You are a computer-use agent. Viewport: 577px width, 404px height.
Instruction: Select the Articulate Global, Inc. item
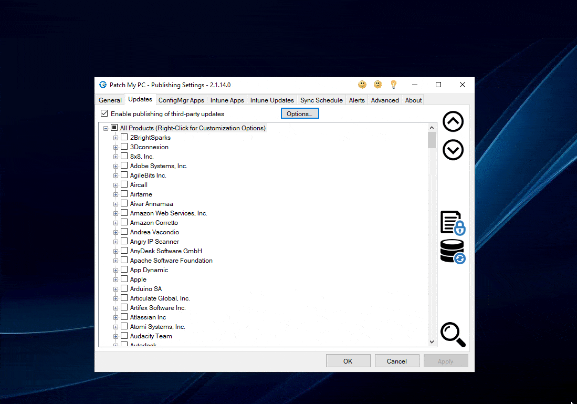pos(160,298)
